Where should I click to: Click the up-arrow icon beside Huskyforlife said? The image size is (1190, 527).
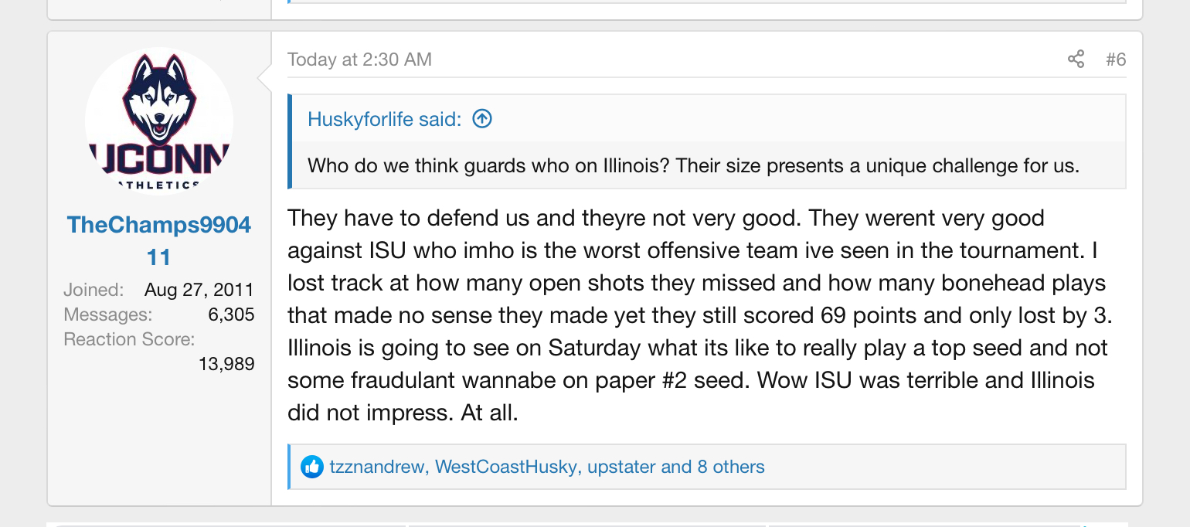pyautogui.click(x=482, y=119)
